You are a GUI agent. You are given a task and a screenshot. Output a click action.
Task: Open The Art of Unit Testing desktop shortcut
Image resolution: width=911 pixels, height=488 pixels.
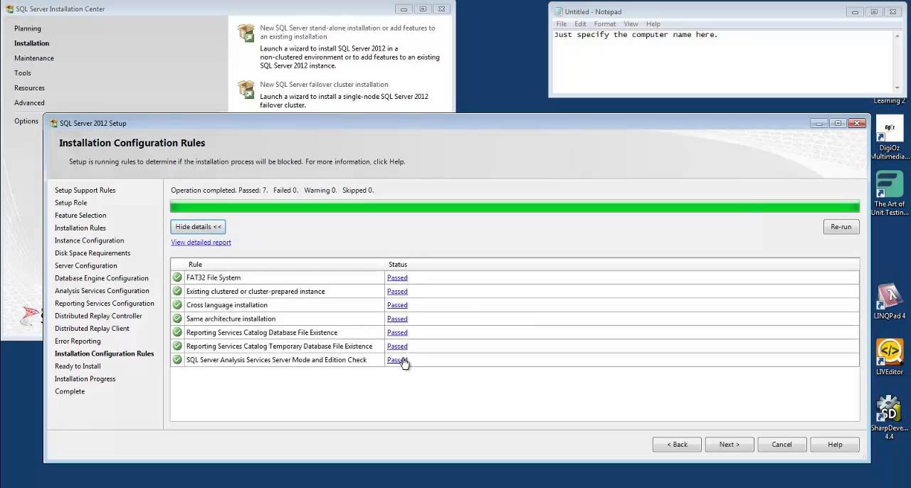[890, 194]
